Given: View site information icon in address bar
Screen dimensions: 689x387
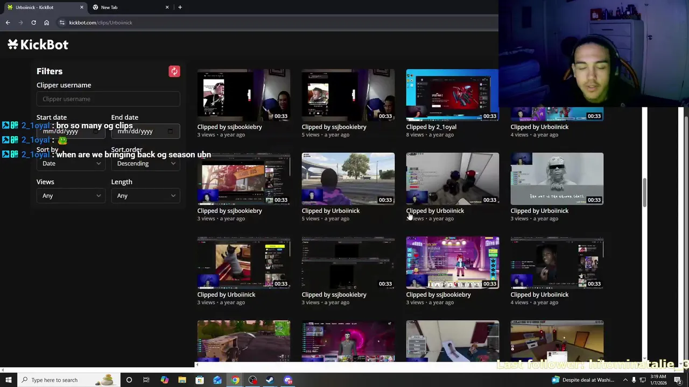Looking at the screenshot, I should click(62, 23).
